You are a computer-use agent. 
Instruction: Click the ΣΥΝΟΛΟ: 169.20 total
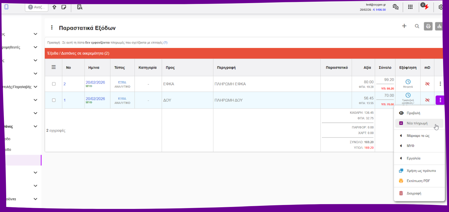[x=362, y=142]
